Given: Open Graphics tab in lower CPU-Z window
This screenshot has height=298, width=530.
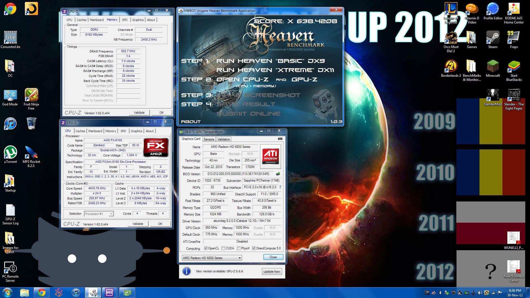Looking at the screenshot, I should (137, 131).
